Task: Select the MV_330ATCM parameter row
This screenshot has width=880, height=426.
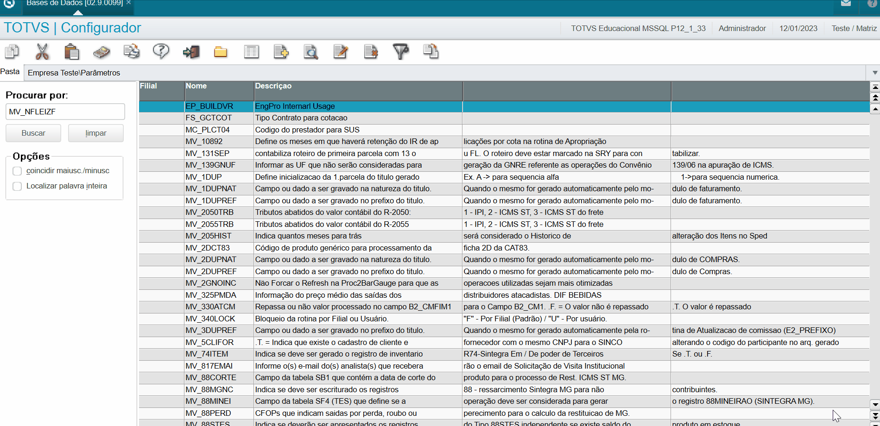Action: (504, 307)
